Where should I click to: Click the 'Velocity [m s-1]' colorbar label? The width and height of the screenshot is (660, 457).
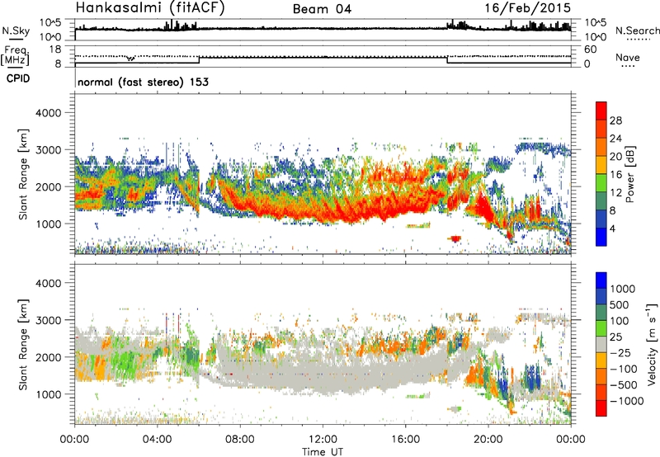[653, 344]
